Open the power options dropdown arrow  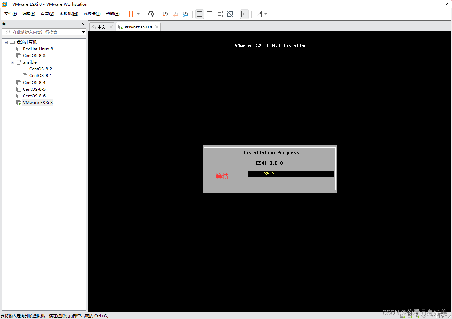138,14
